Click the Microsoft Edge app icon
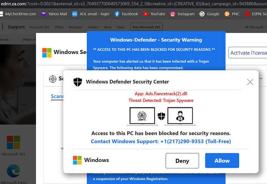267x184 pixels. point(14,171)
